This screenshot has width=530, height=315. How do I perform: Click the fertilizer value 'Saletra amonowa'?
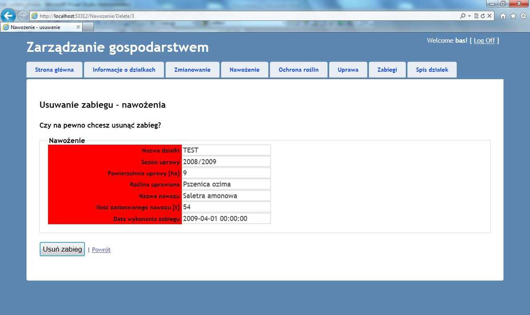click(x=210, y=196)
